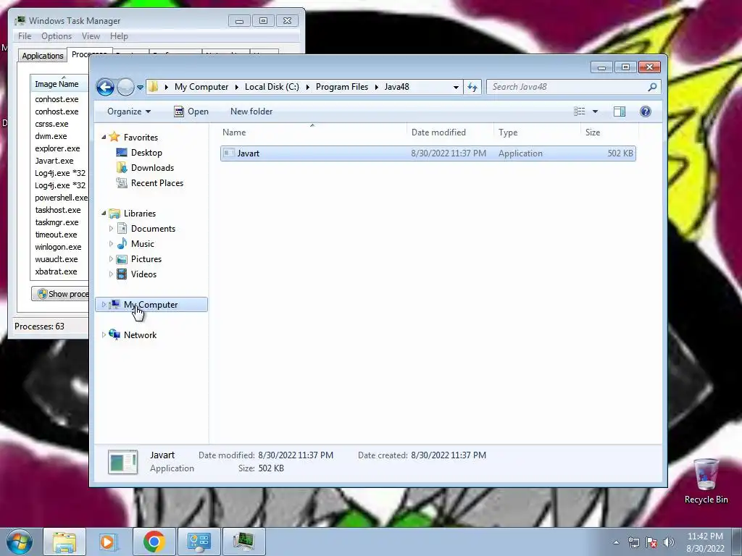Expand arrow after Program Files breadcrumb

click(377, 87)
